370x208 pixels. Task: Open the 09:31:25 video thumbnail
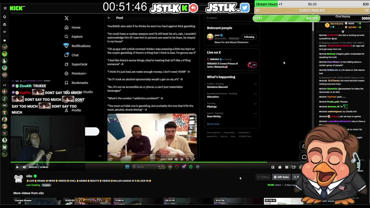tap(188, 201)
